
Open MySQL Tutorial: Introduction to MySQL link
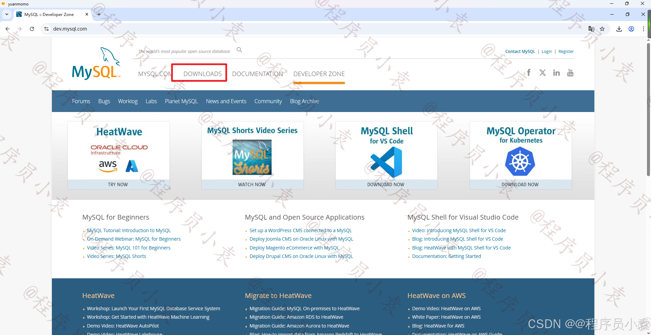(129, 230)
